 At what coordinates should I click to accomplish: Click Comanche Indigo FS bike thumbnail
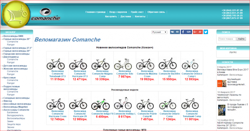click(101, 104)
